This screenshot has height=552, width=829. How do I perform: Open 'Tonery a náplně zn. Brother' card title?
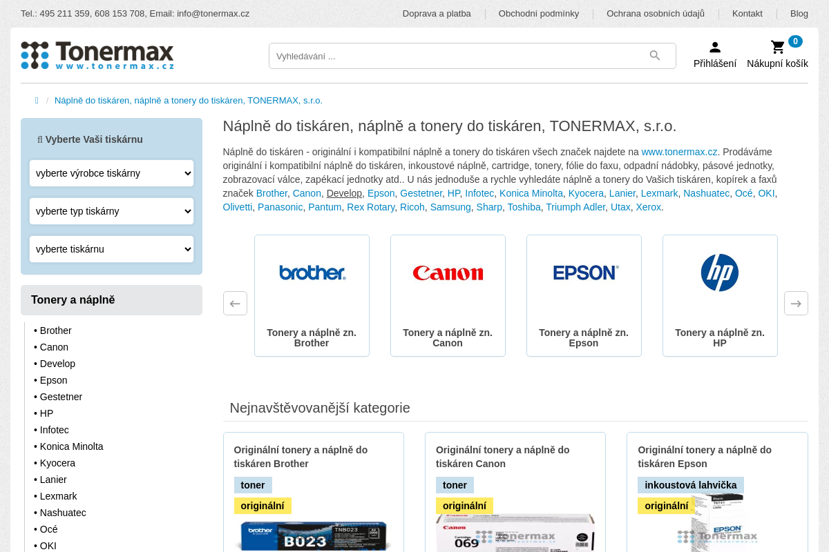click(x=312, y=337)
